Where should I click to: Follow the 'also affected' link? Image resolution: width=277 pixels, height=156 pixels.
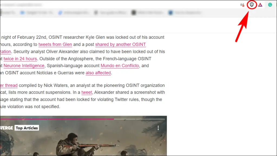(98, 73)
